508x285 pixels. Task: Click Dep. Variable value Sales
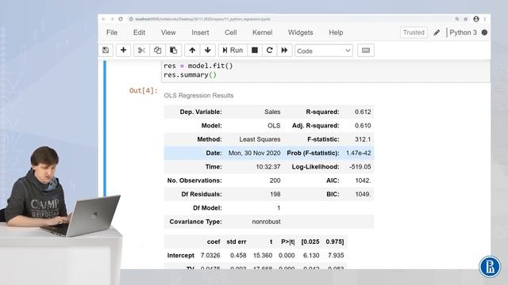272,112
